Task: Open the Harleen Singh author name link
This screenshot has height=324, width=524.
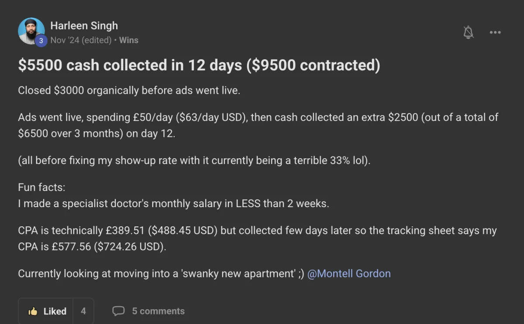Action: [x=84, y=26]
